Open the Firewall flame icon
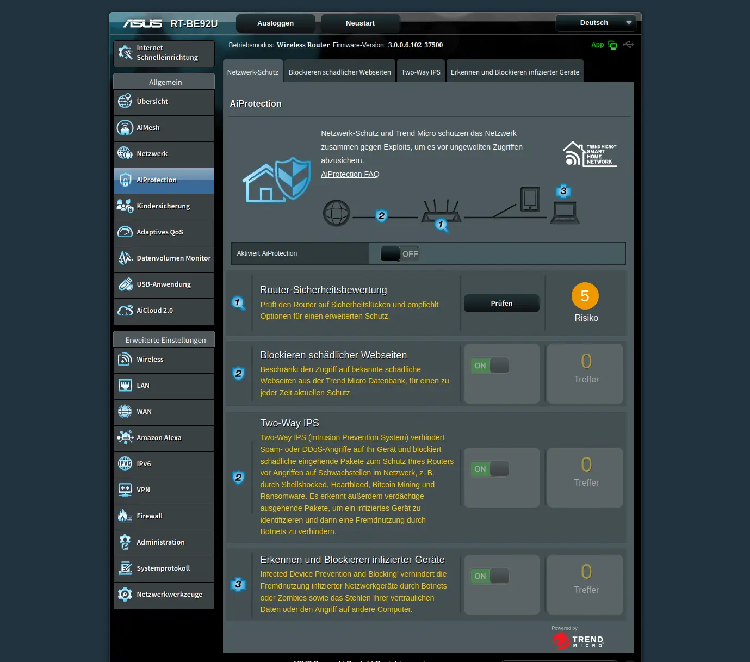 click(125, 516)
